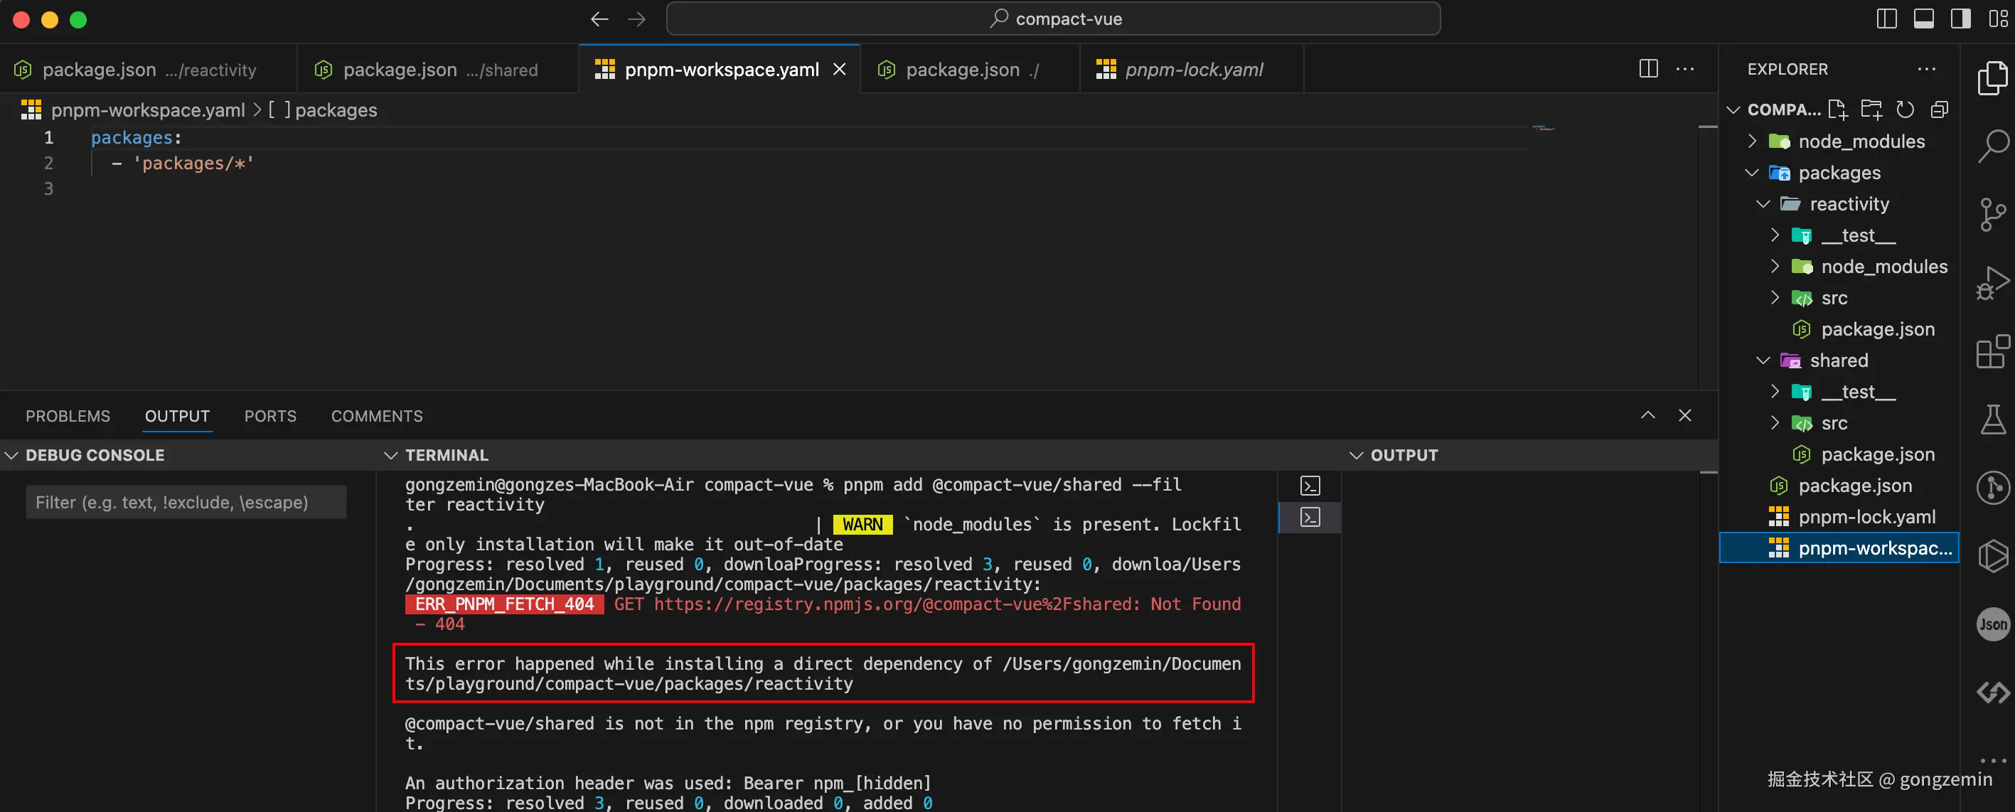Maximize the panel with the chevron-up button
Screen dimensions: 2015x812
(x=1647, y=415)
